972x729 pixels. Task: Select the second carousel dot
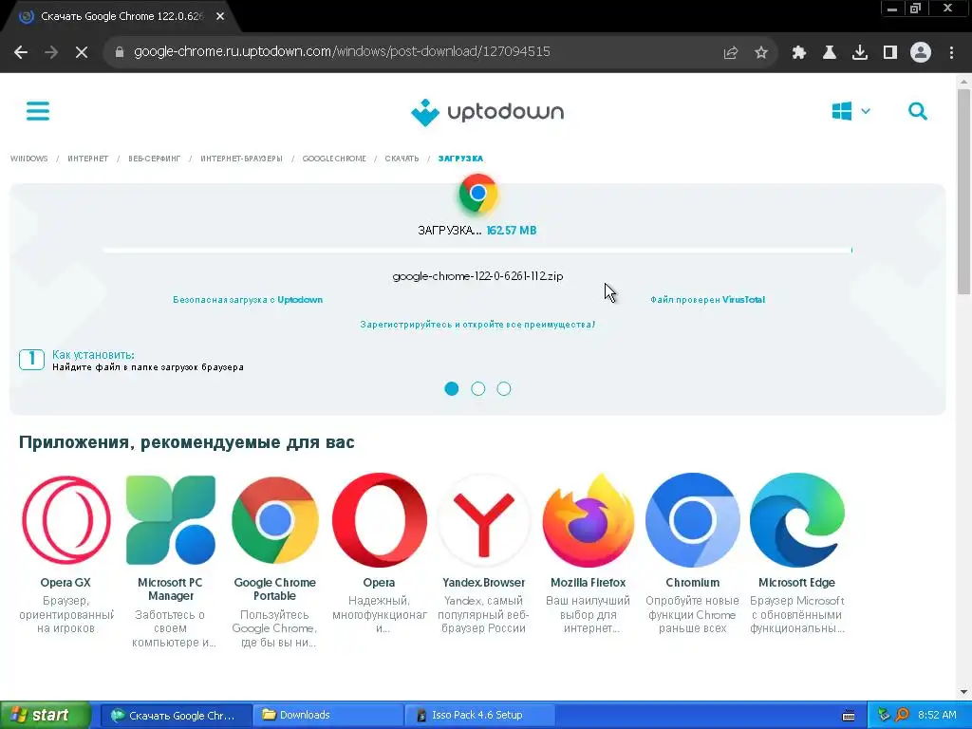tap(478, 388)
